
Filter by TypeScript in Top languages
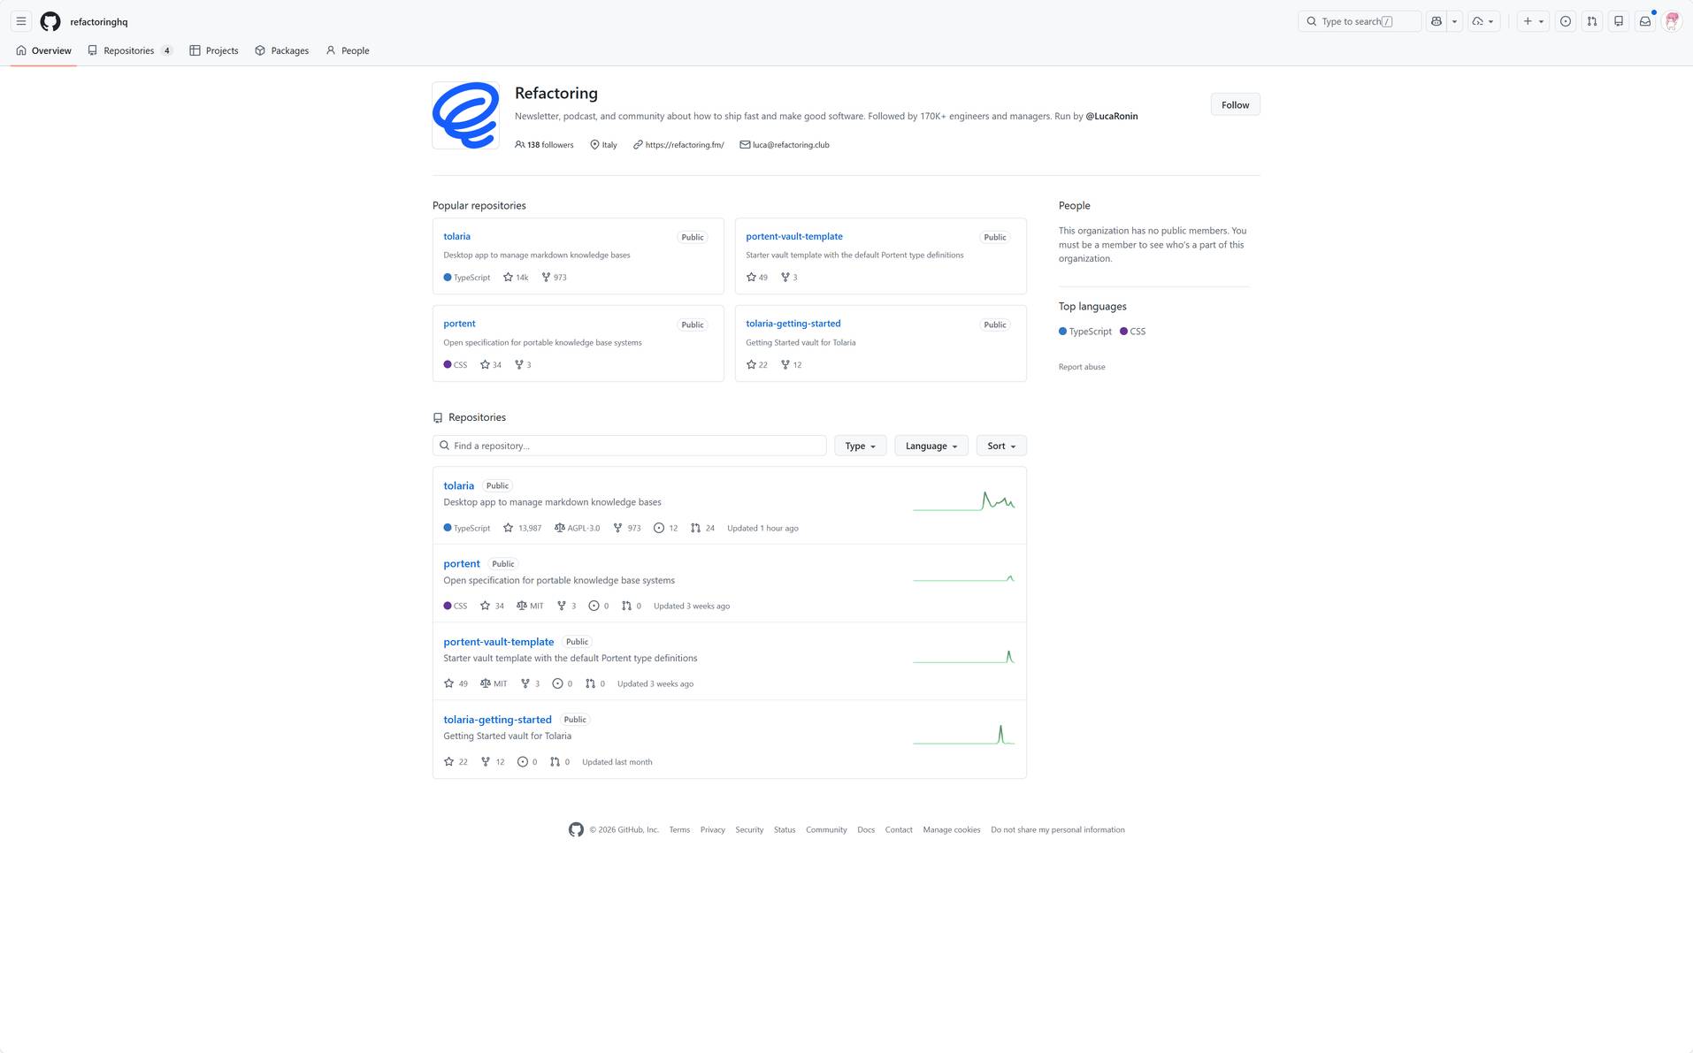tap(1085, 332)
